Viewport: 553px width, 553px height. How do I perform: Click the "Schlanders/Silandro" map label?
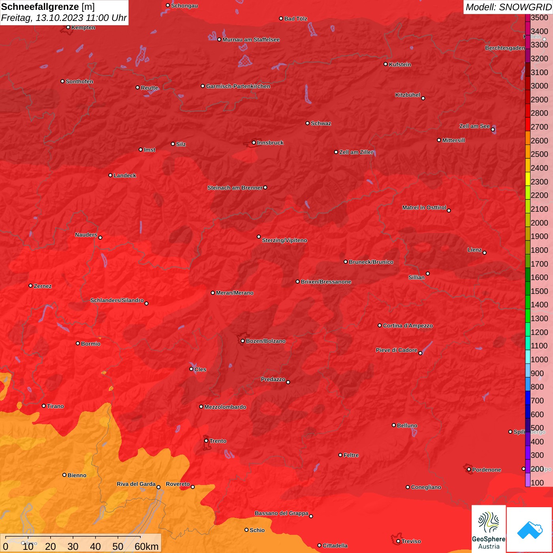click(117, 300)
